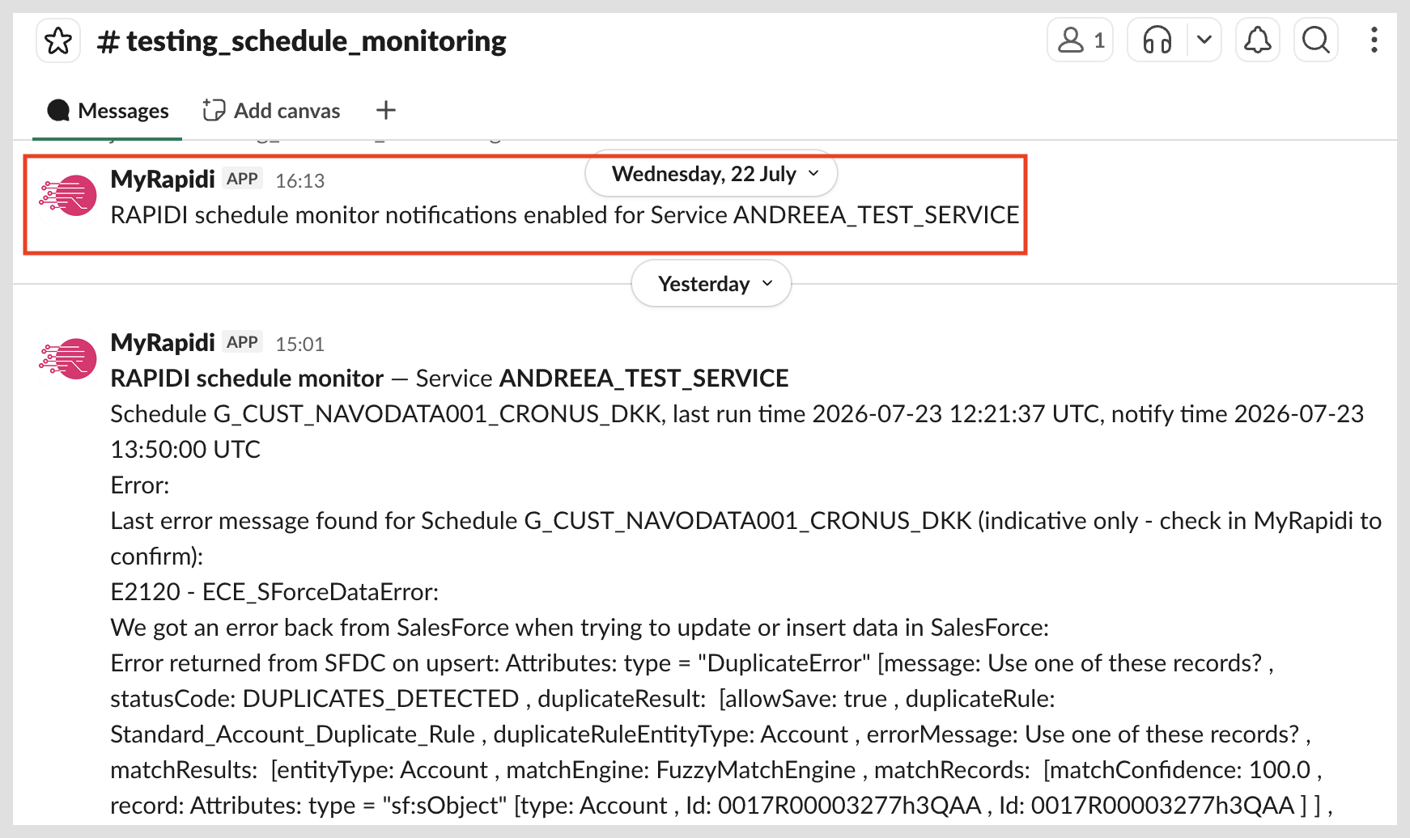Click the '13:50:00 UTC' text
The width and height of the screenshot is (1410, 838).
[x=185, y=450]
